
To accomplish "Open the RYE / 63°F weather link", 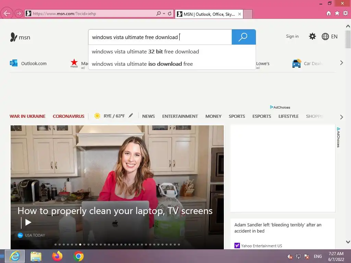I will click(114, 116).
